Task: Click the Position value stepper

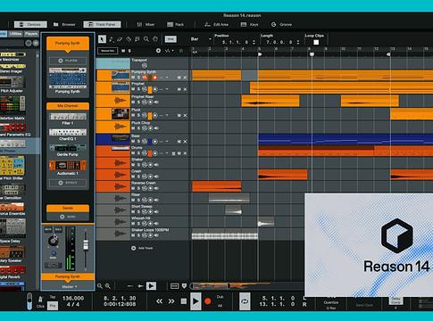Action: click(x=254, y=42)
